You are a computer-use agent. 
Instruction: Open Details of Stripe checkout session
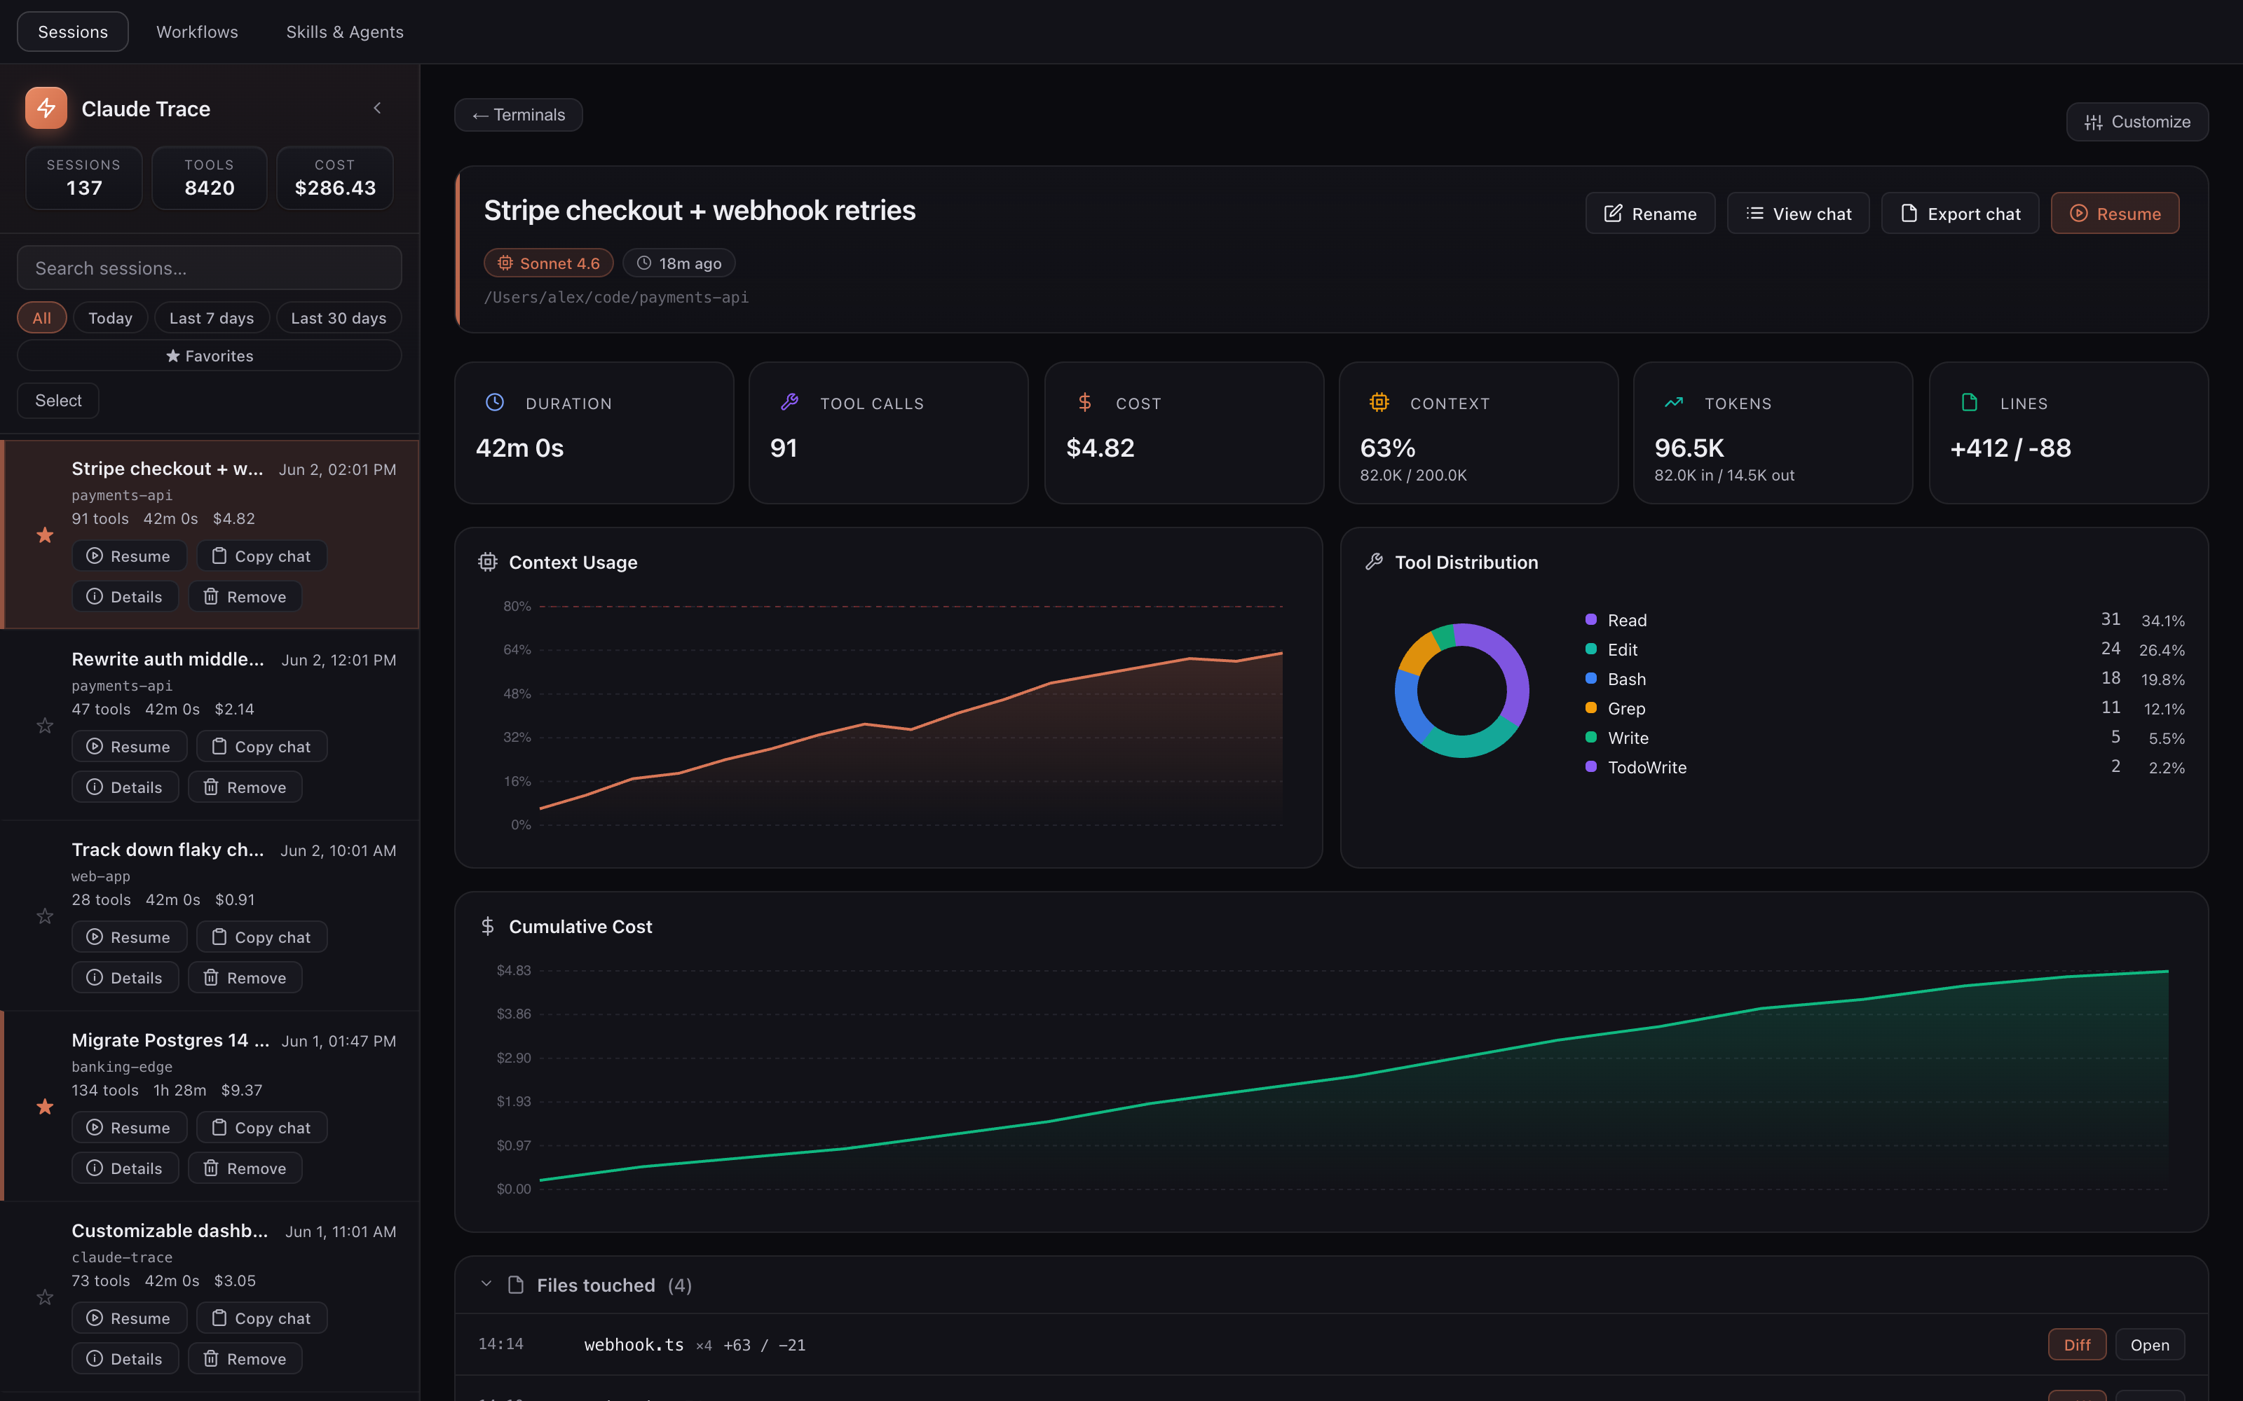point(124,597)
